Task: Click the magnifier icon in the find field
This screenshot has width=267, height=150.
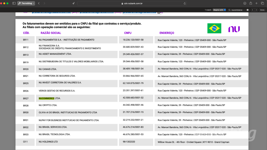Action: [229, 10]
